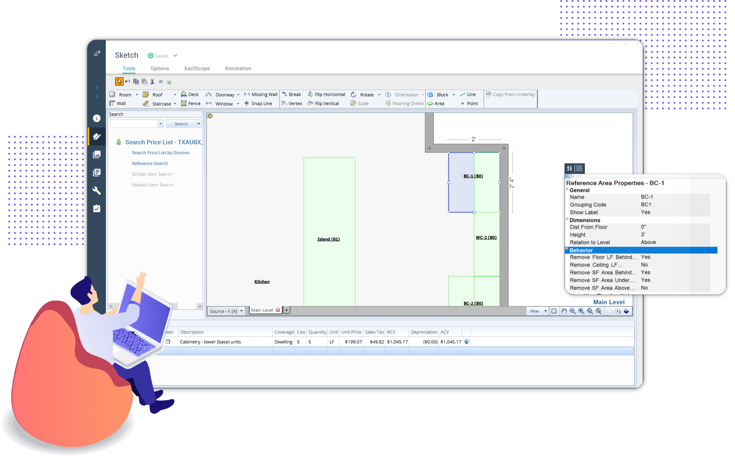The width and height of the screenshot is (735, 456).
Task: Open the wrench tools sidebar icon
Action: click(97, 190)
